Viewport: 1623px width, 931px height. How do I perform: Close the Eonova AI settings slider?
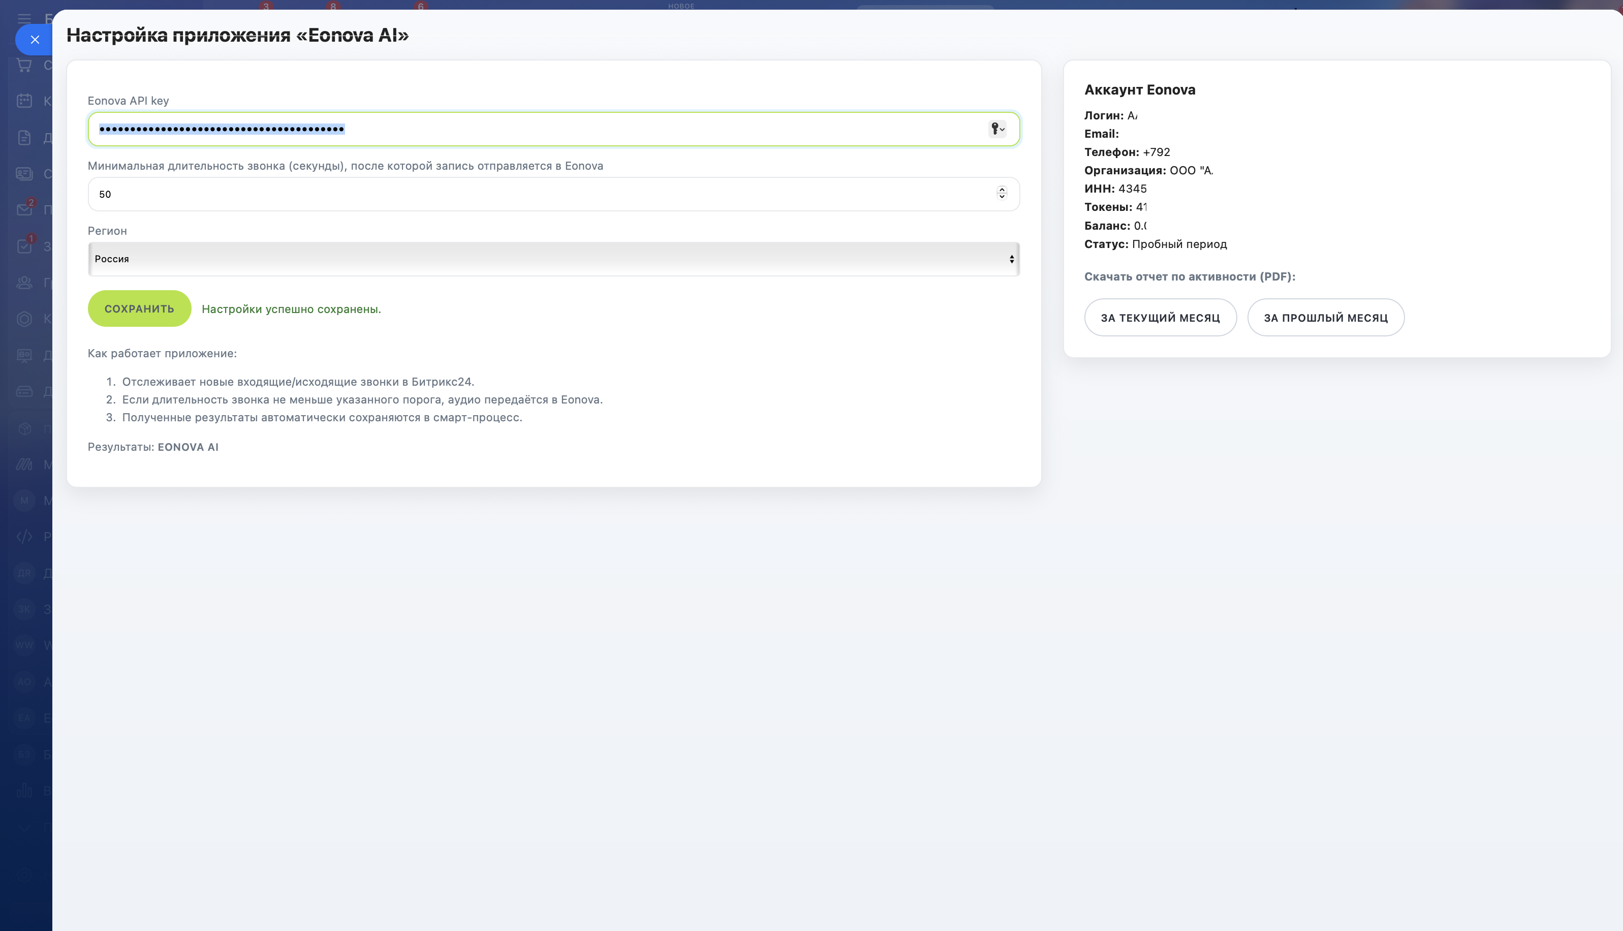click(x=35, y=40)
